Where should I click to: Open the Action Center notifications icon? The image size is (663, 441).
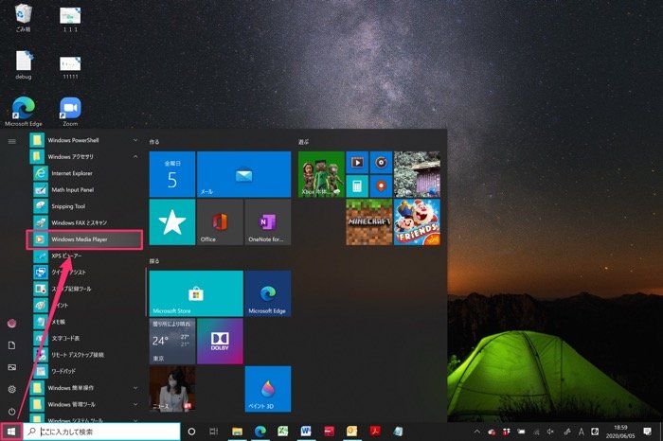click(x=647, y=432)
